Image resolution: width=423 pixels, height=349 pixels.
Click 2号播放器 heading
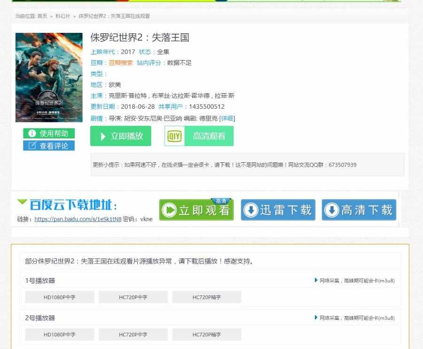pyautogui.click(x=40, y=318)
